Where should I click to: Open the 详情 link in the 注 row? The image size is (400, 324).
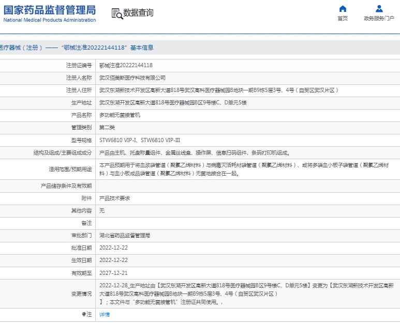(x=105, y=314)
